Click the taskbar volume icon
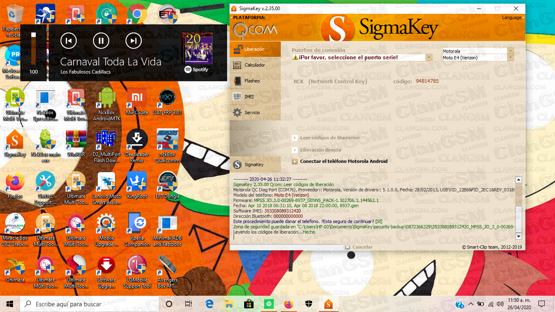Viewport: 555px width, 312px height. (x=500, y=304)
